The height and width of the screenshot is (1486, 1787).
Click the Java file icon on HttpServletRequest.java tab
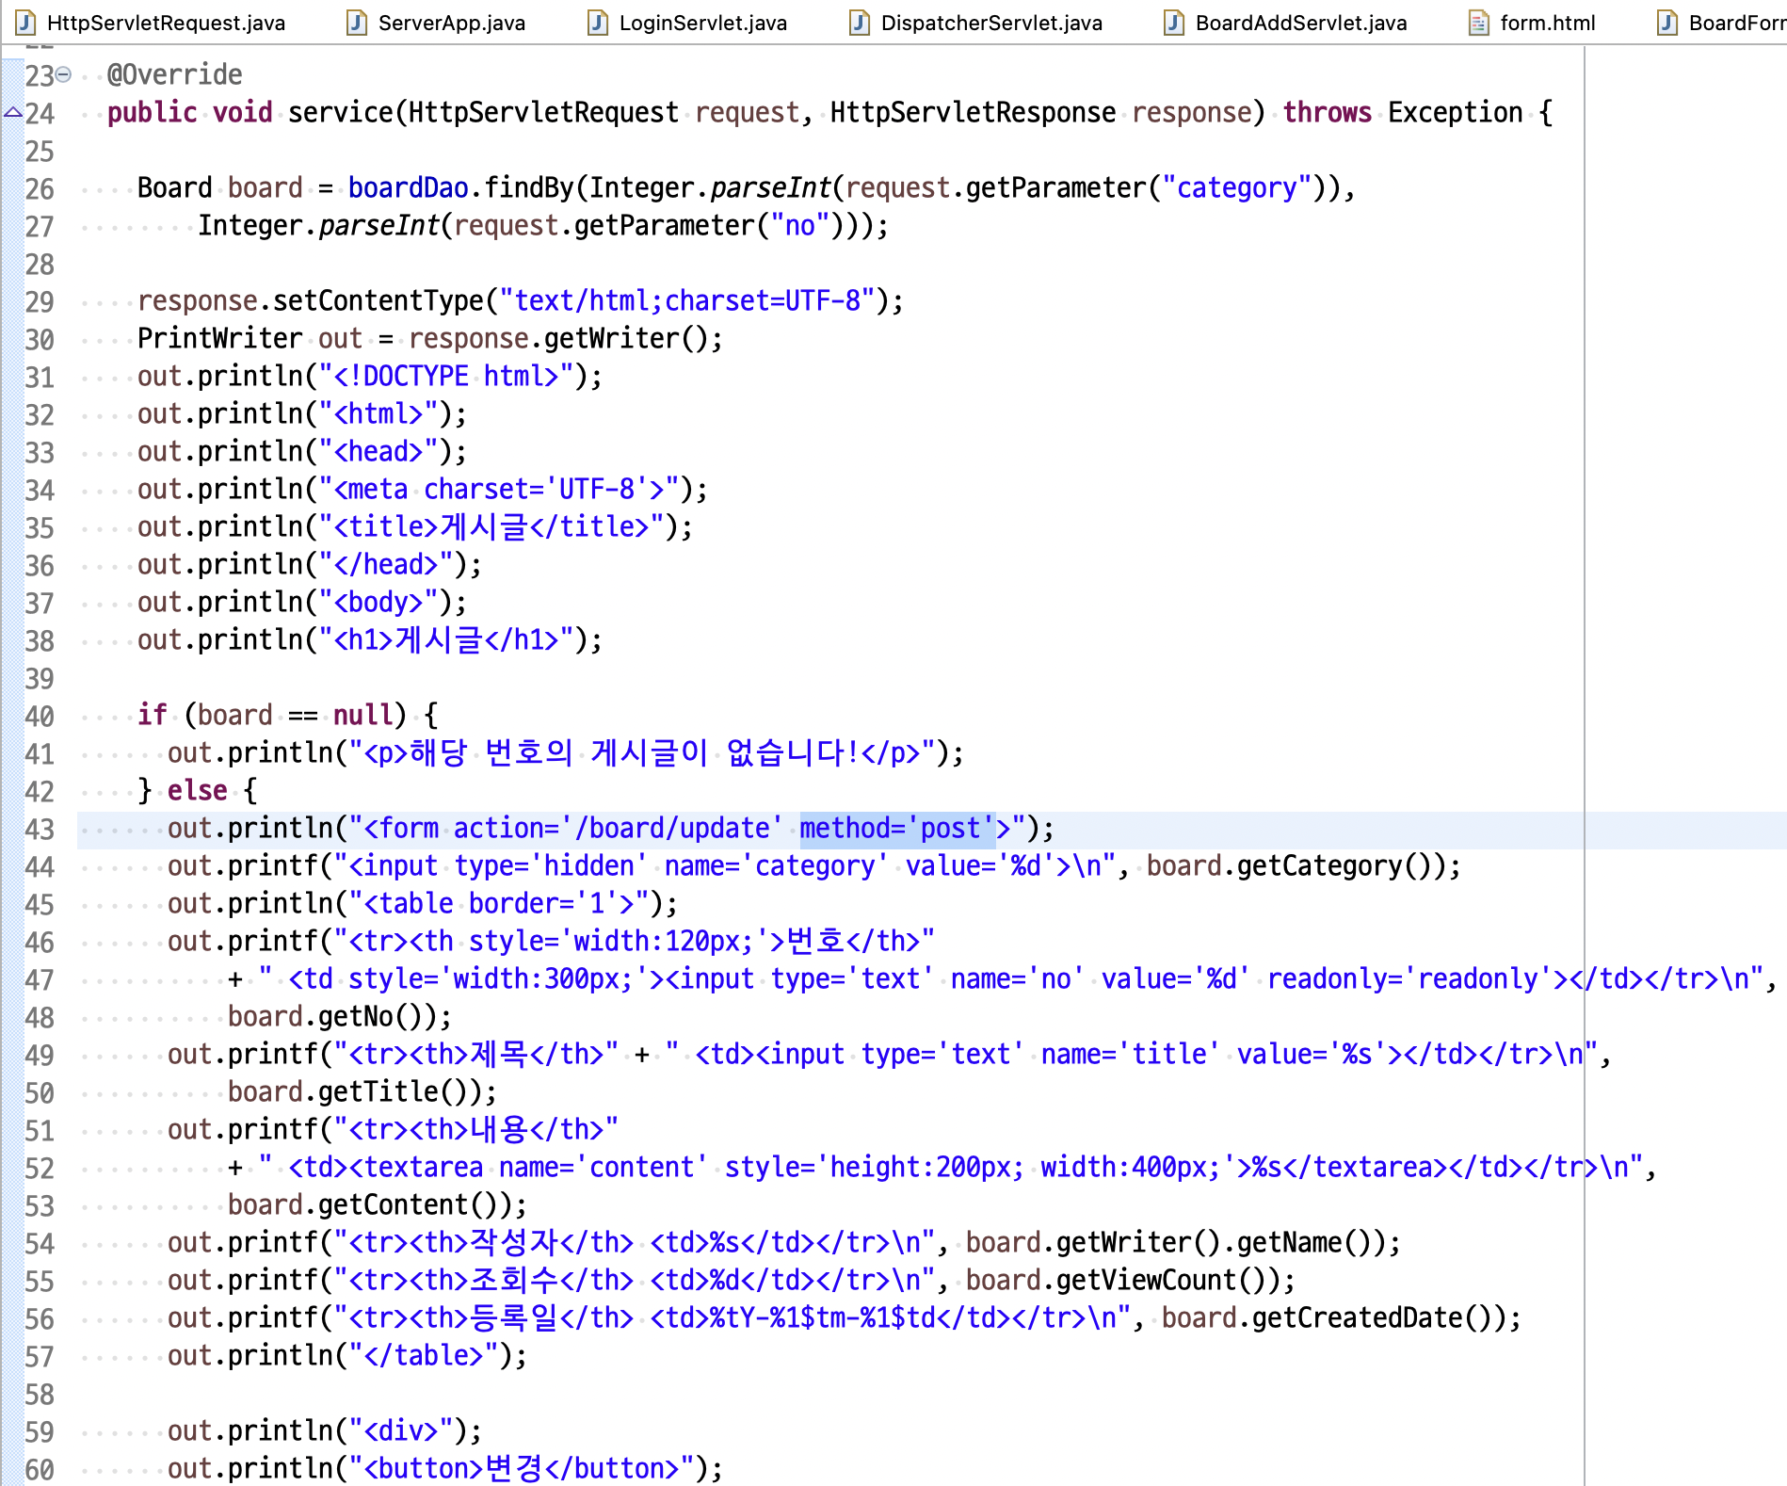click(26, 23)
